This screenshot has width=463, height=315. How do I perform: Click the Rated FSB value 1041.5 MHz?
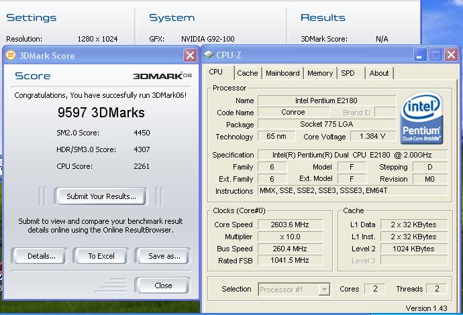click(x=290, y=261)
